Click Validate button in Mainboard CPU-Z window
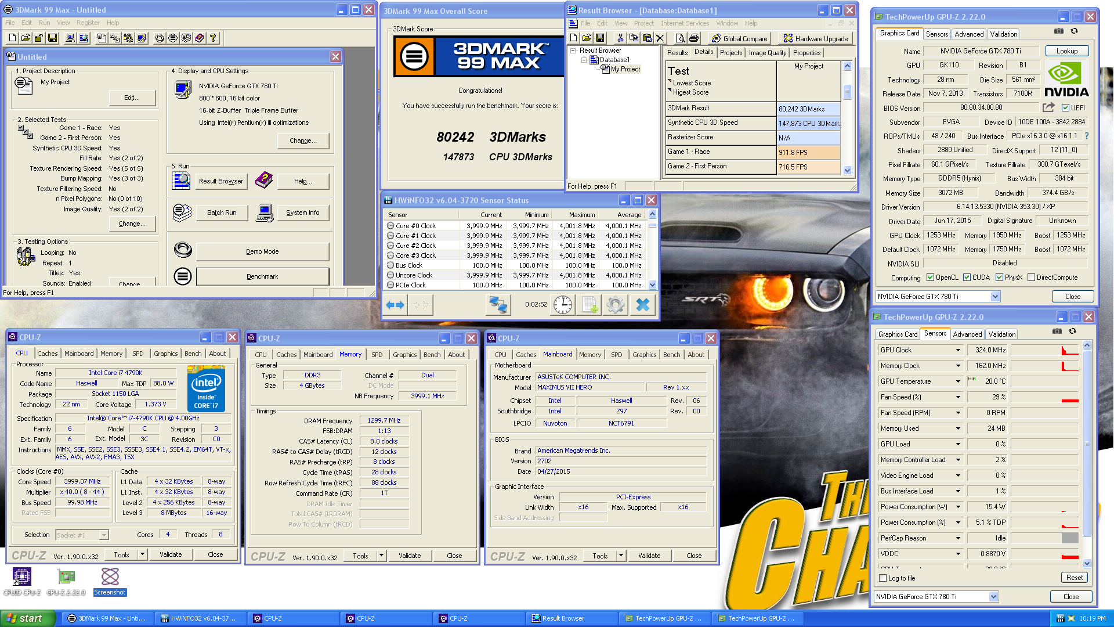The image size is (1114, 627). click(649, 556)
